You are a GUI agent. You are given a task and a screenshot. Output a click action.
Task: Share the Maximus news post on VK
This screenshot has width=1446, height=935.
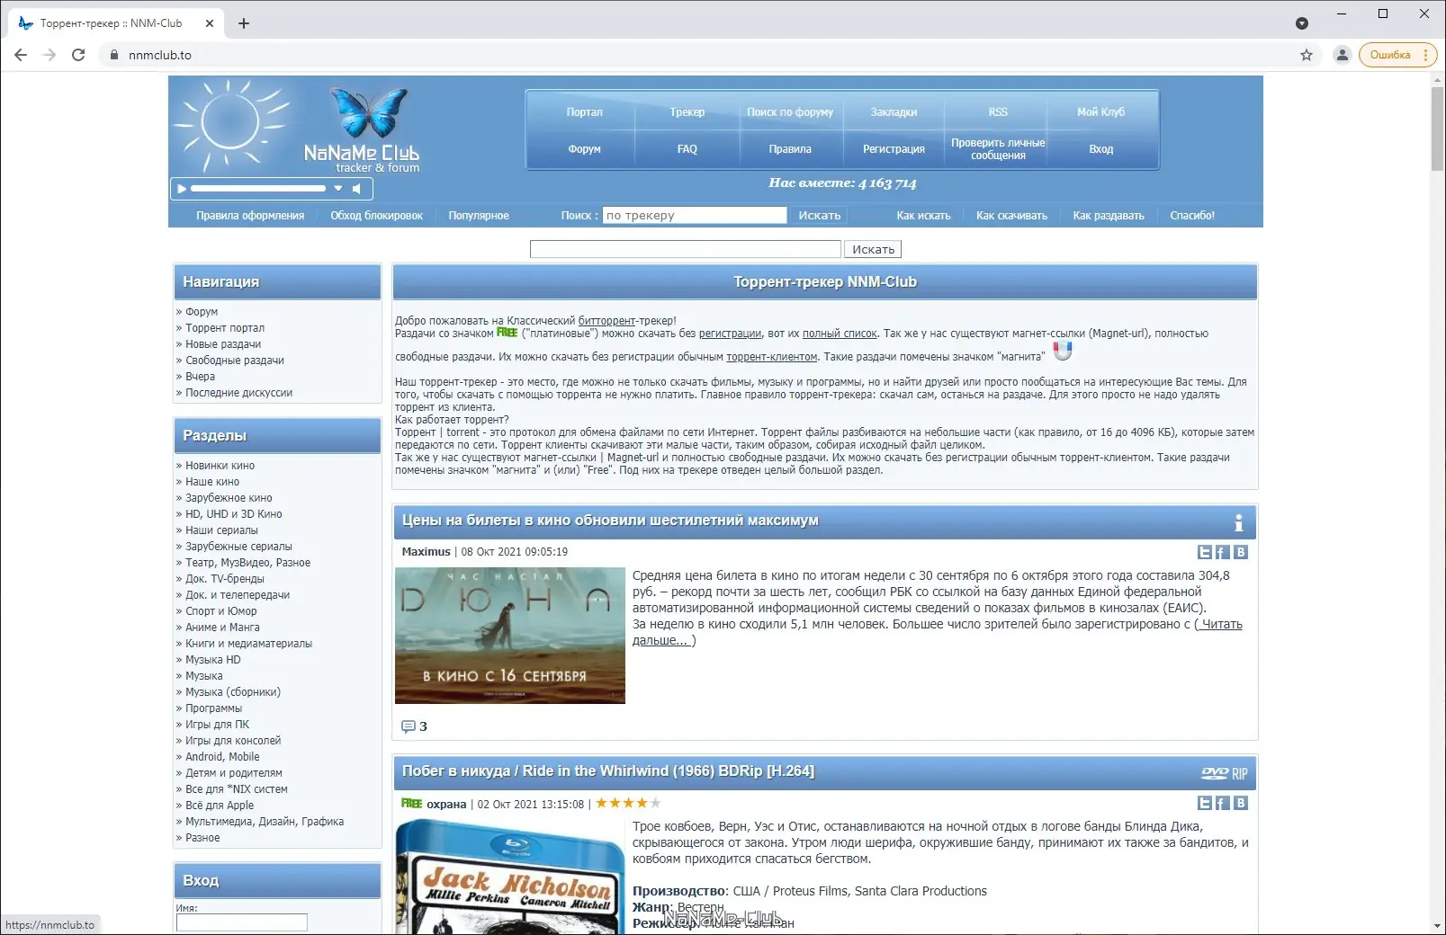(1241, 552)
